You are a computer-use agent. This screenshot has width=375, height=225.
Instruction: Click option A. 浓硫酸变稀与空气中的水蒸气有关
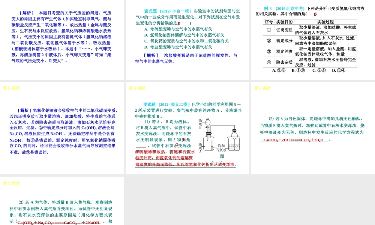click(x=178, y=29)
